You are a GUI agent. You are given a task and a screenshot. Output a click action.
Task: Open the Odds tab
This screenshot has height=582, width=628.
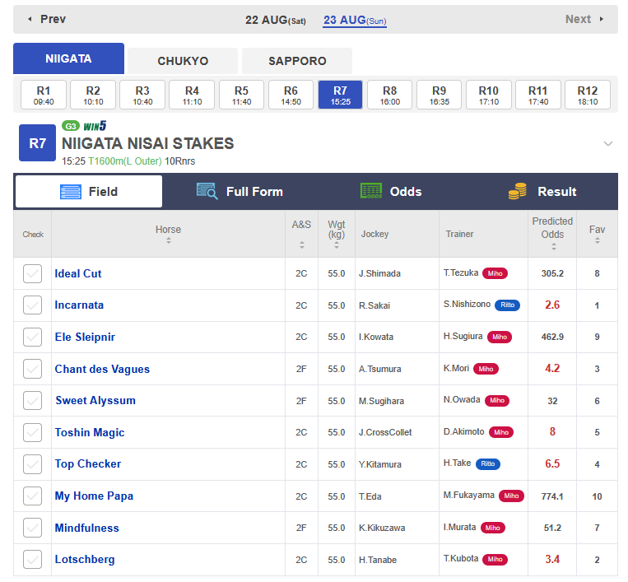coord(391,192)
